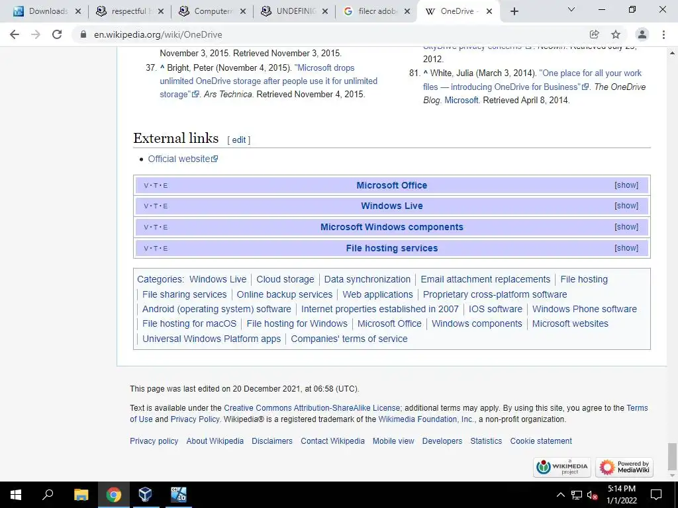Click the page vertical scrollbar thumb

672,457
